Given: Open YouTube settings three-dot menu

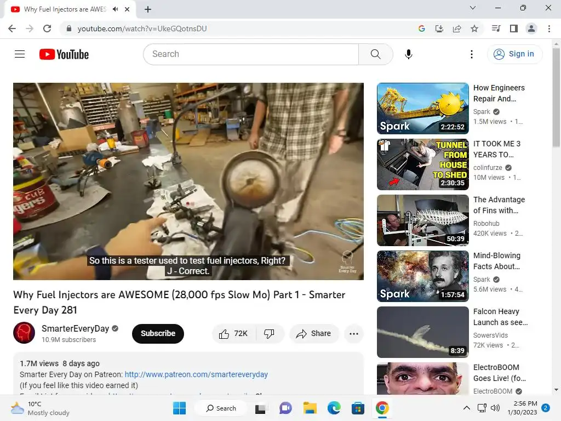Looking at the screenshot, I should click(472, 54).
